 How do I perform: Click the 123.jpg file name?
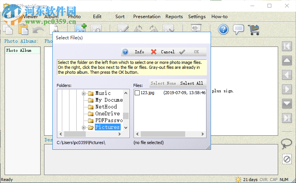pyautogui.click(x=148, y=93)
